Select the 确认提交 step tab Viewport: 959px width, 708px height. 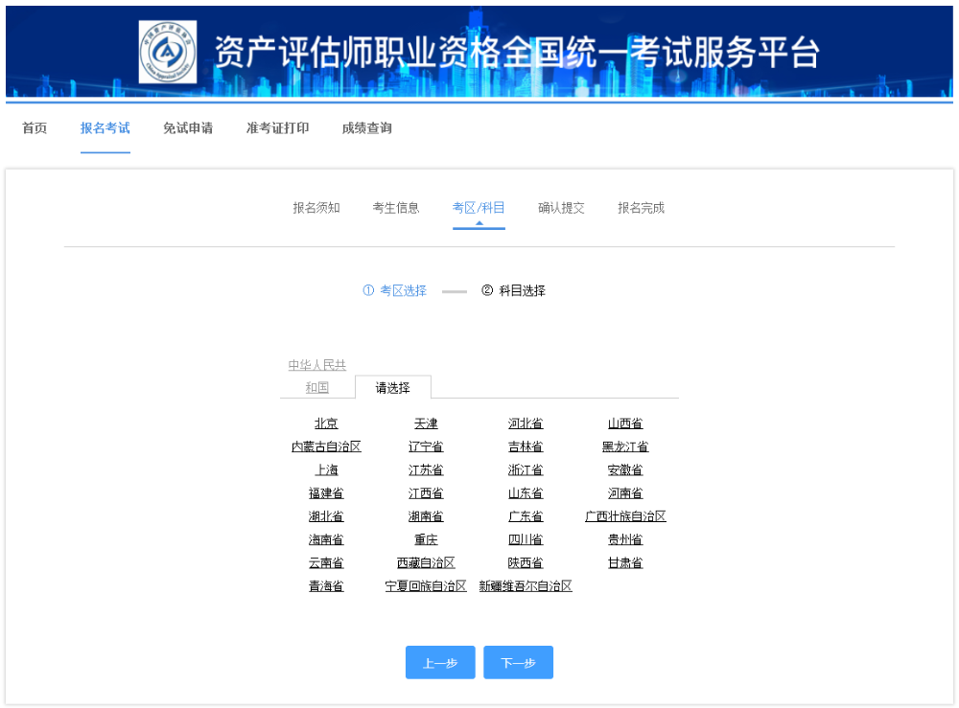coord(561,207)
